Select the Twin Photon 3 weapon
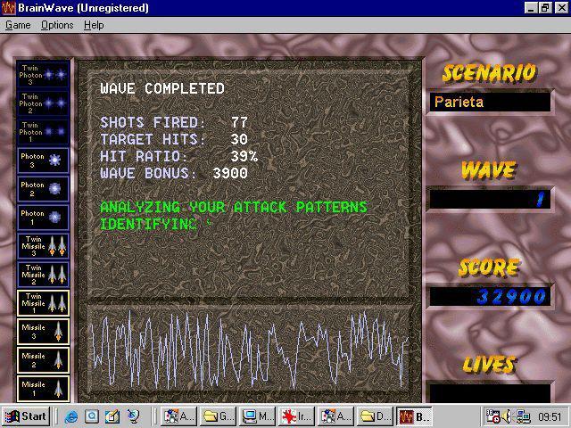This screenshot has height=428, width=571. [x=43, y=74]
